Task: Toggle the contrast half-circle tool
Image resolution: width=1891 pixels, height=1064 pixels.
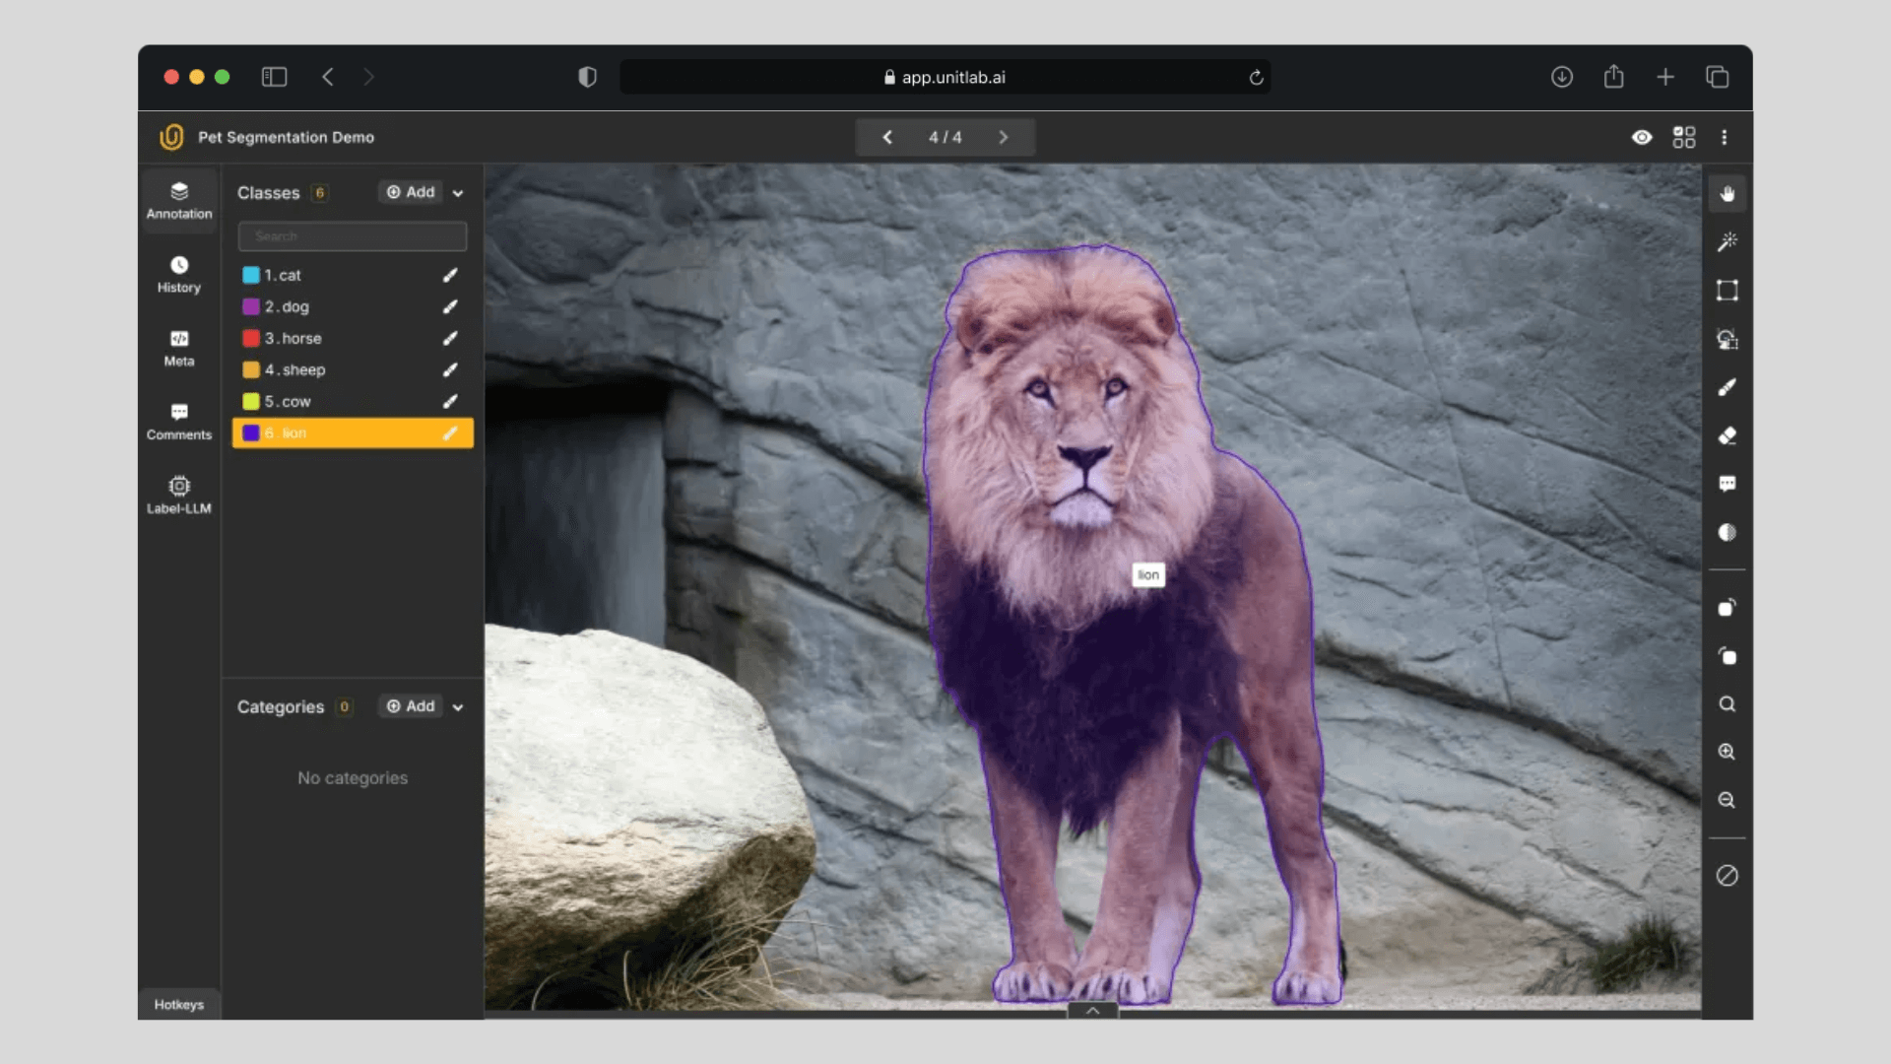Action: coord(1727,532)
